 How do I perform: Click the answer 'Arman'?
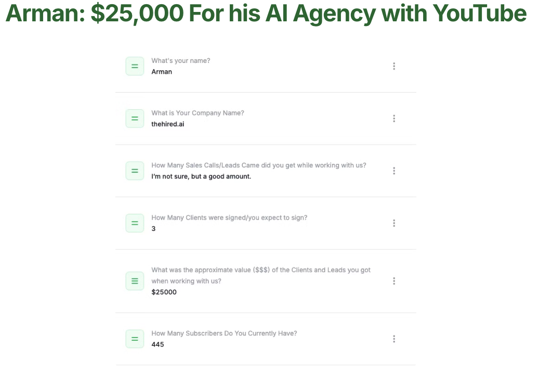pyautogui.click(x=162, y=72)
